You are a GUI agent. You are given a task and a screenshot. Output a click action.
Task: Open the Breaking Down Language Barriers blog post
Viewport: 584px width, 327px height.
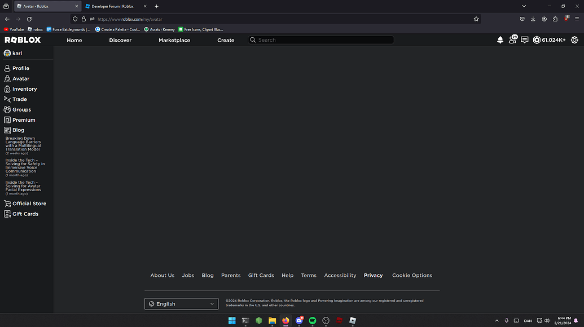pos(23,145)
